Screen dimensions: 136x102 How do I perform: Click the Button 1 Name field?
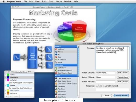(x=105, y=73)
